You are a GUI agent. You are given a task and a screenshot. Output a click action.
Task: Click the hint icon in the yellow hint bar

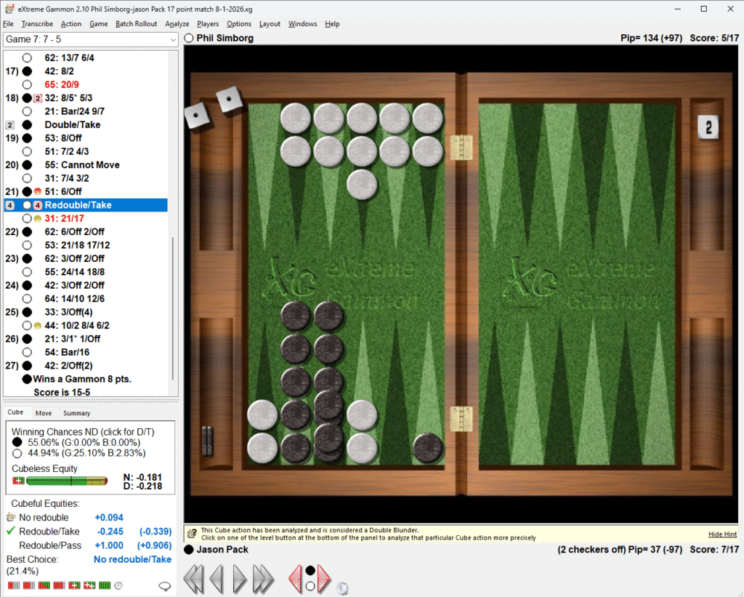click(x=192, y=533)
